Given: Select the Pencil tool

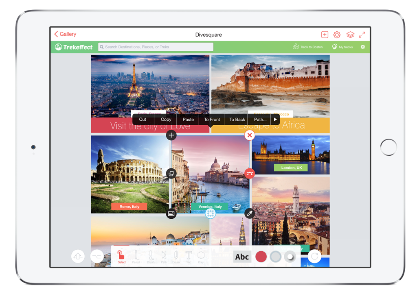Looking at the screenshot, I should 136,255.
